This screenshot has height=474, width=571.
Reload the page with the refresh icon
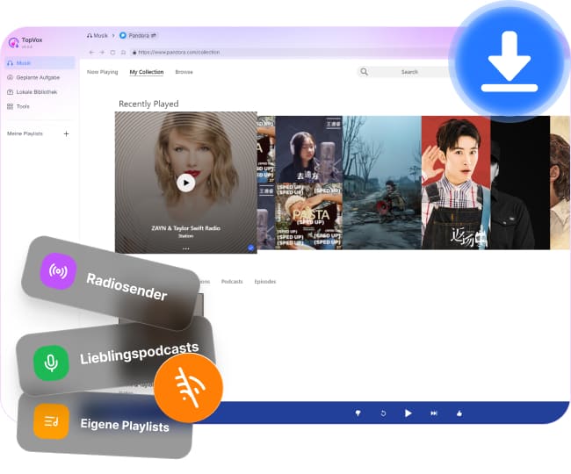(x=112, y=53)
